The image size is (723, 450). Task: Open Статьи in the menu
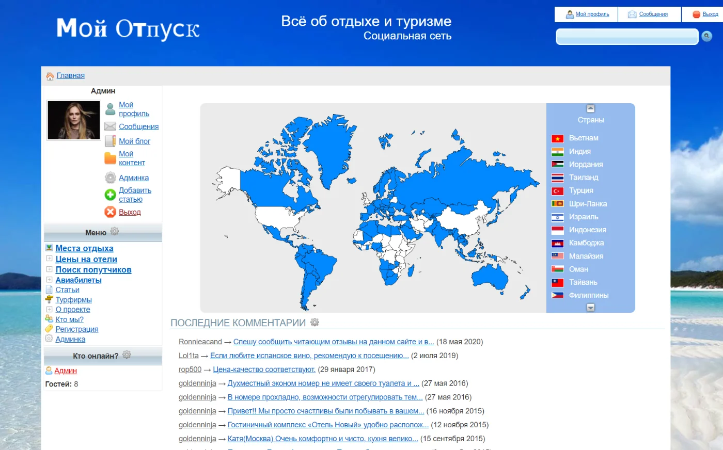[68, 290]
